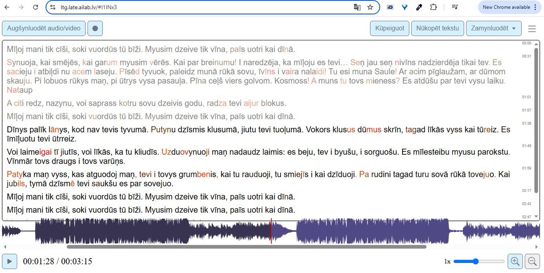The height and width of the screenshot is (273, 544).
Task: Jump to the 02:47 timestamp marker
Action: [x=527, y=217]
